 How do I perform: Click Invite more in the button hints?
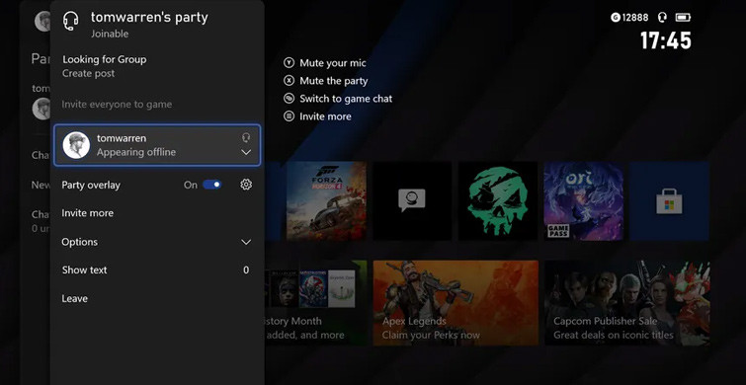click(325, 116)
